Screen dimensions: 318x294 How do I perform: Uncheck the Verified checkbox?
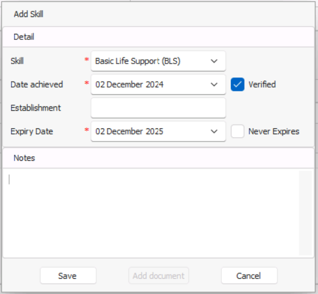(x=237, y=85)
